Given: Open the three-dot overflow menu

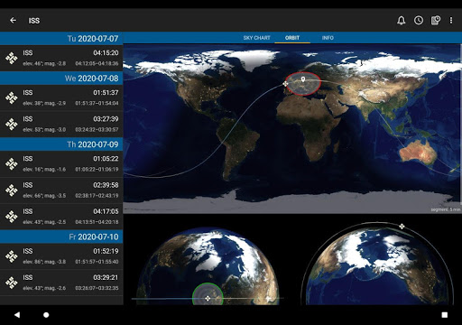Looking at the screenshot, I should [451, 20].
